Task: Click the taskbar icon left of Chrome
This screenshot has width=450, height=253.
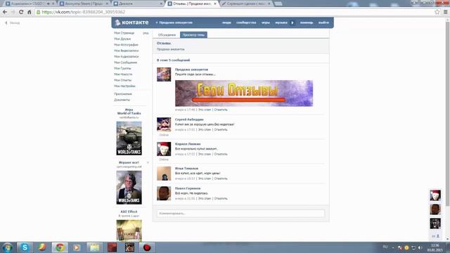Action: [42, 247]
